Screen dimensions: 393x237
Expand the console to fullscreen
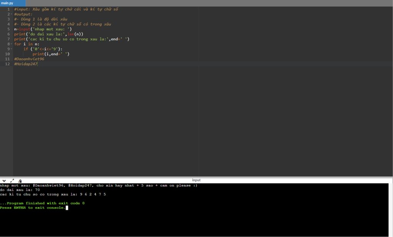coord(12,181)
